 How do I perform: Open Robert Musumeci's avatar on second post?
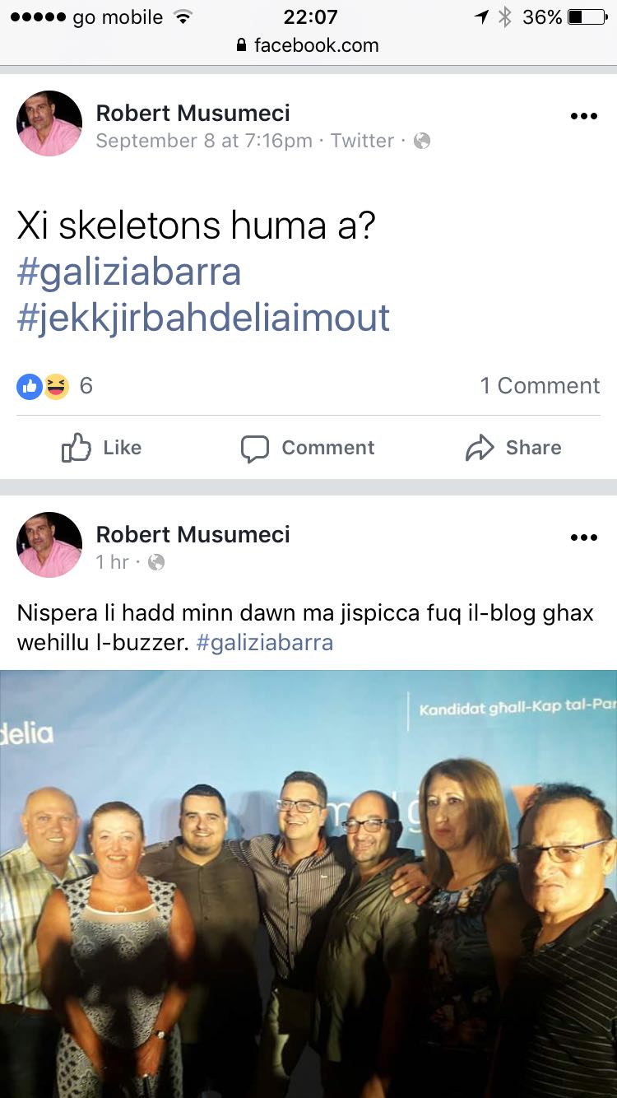click(x=49, y=545)
